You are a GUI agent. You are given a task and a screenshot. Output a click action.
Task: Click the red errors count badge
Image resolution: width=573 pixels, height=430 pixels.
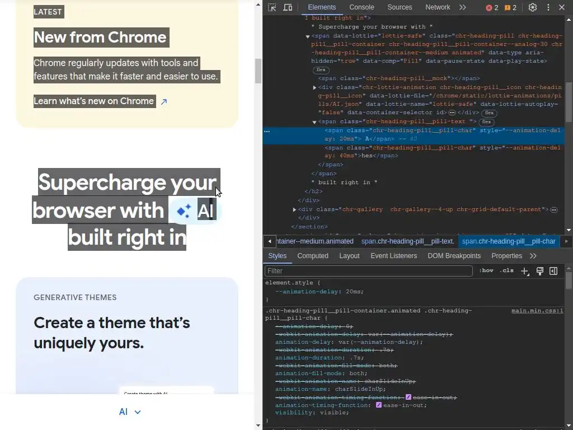(492, 8)
